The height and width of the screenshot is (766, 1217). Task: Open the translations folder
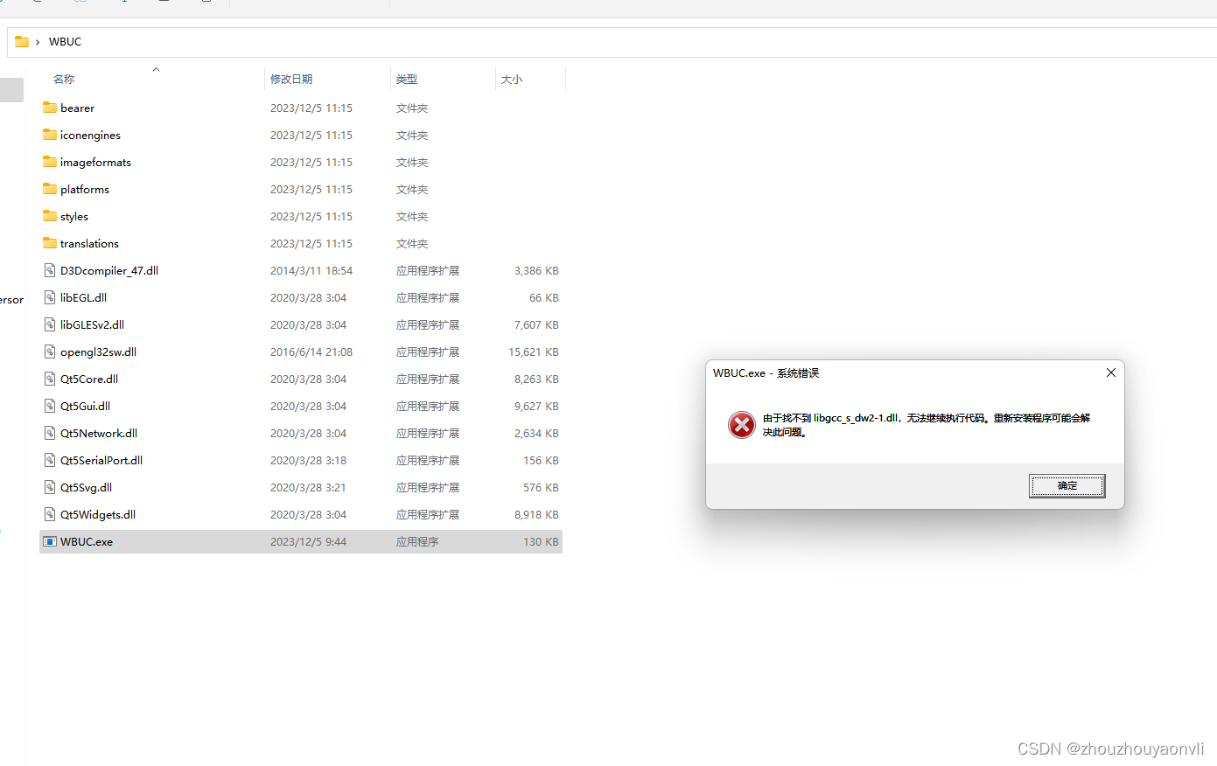tap(89, 243)
